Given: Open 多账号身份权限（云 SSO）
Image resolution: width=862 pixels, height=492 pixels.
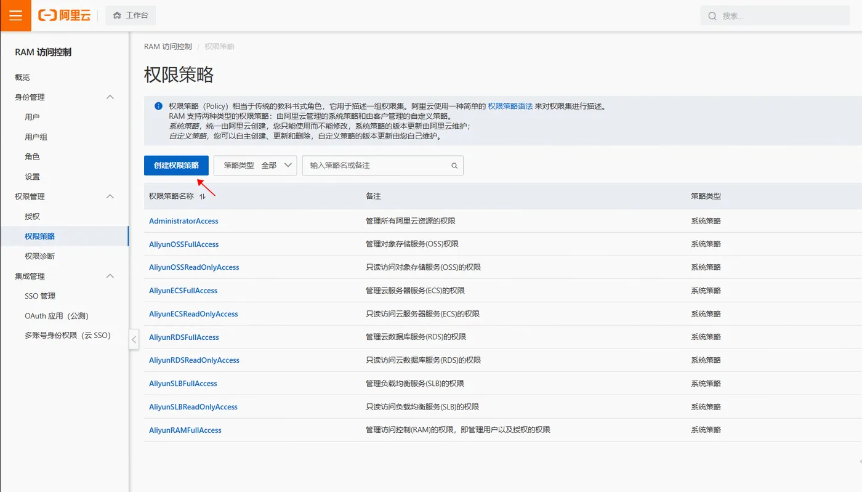Looking at the screenshot, I should click(x=68, y=336).
